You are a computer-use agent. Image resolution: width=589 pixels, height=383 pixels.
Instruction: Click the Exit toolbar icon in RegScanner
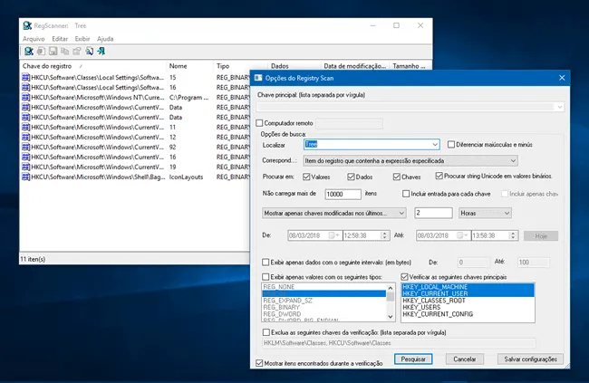101,51
